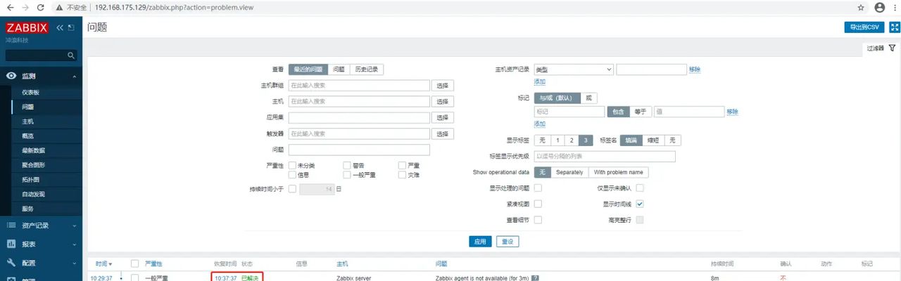Viewport: 901px width, 281px height.
Task: Uncheck the 显示时间线 checkbox
Action: click(640, 204)
